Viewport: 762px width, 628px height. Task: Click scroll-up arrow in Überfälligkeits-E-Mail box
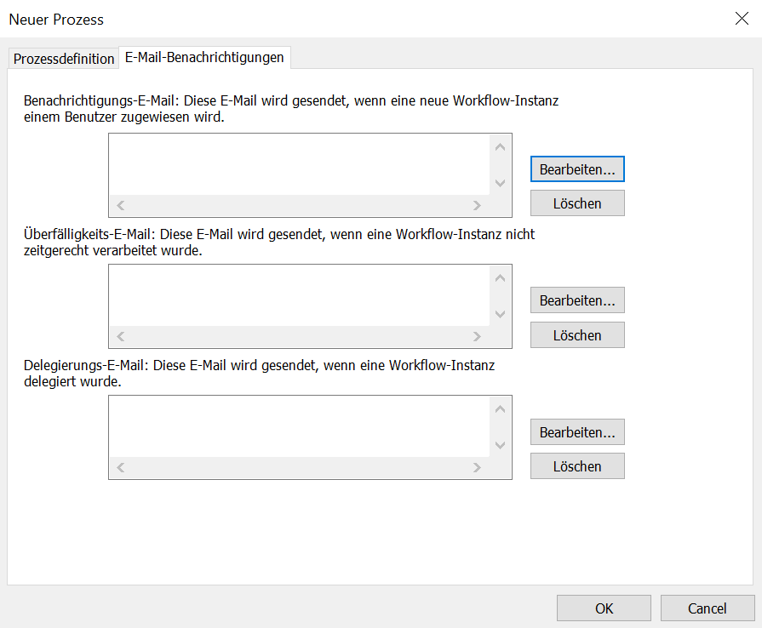[500, 277]
